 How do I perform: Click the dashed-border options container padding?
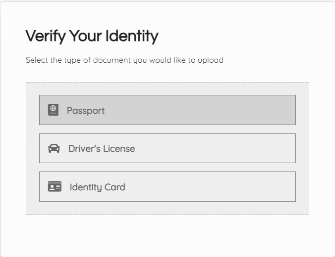167,208
